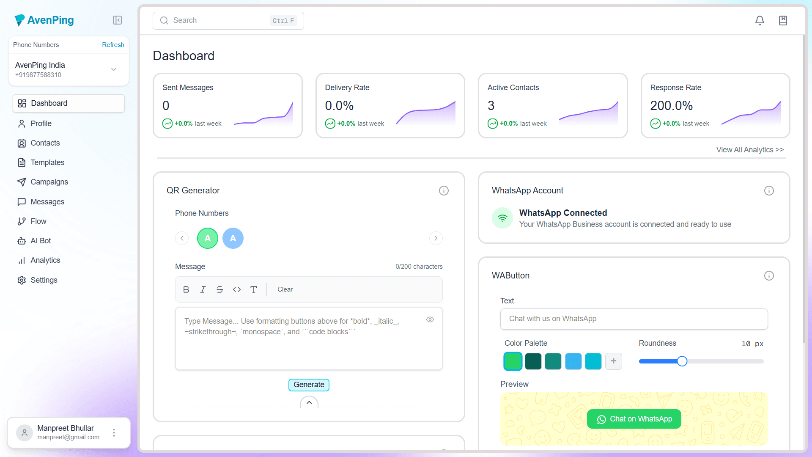Screen dimensions: 812x457
Task: Open the bookmark guide icon in the header
Action: pyautogui.click(x=783, y=20)
